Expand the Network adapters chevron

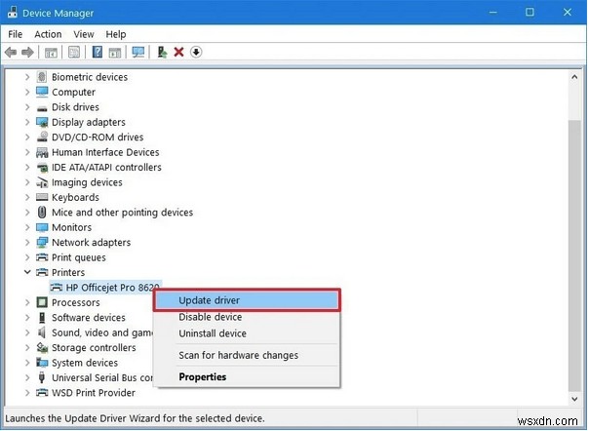tap(27, 242)
